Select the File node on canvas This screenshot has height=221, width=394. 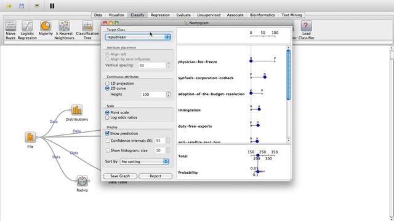pyautogui.click(x=30, y=137)
